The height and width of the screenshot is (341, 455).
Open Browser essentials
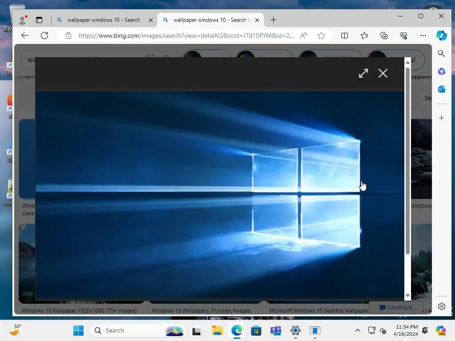click(403, 36)
